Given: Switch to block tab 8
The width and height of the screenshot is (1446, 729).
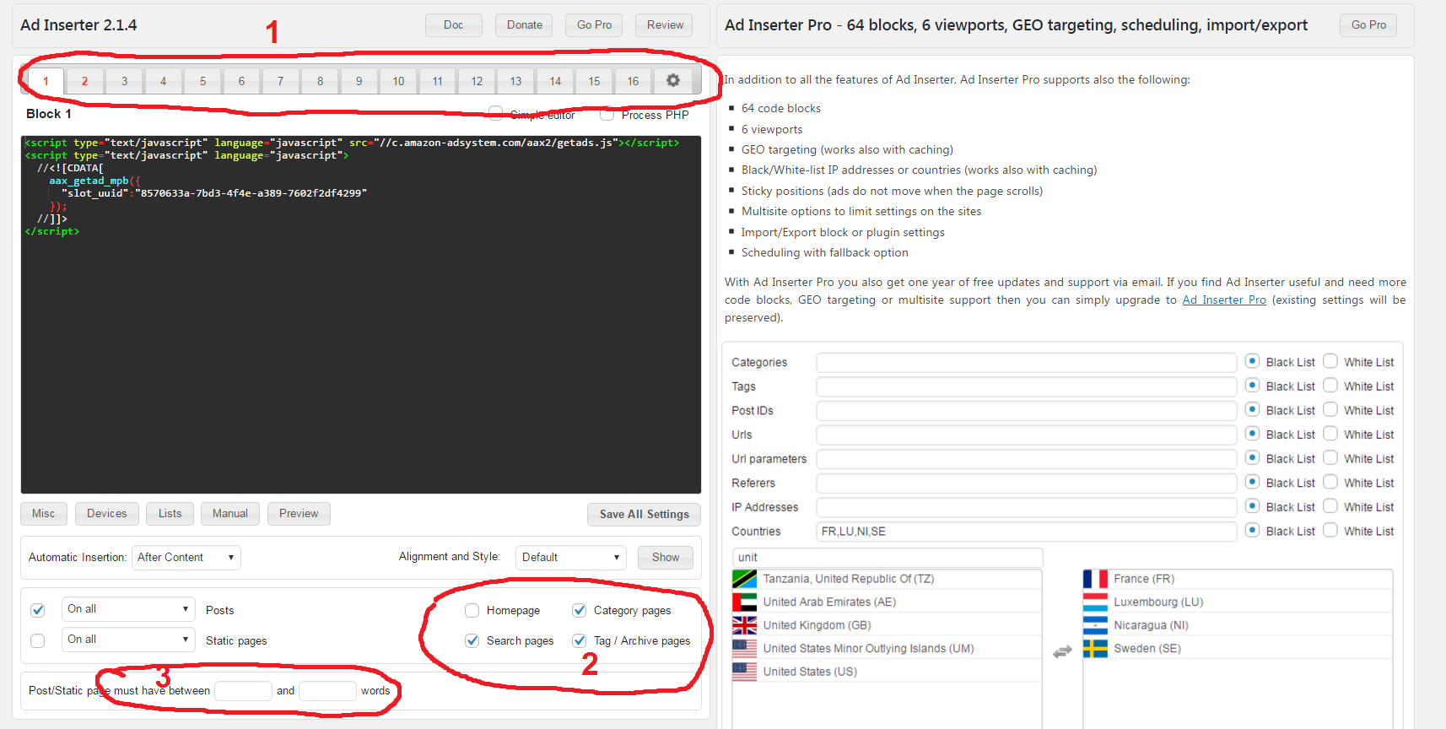Looking at the screenshot, I should pos(320,81).
